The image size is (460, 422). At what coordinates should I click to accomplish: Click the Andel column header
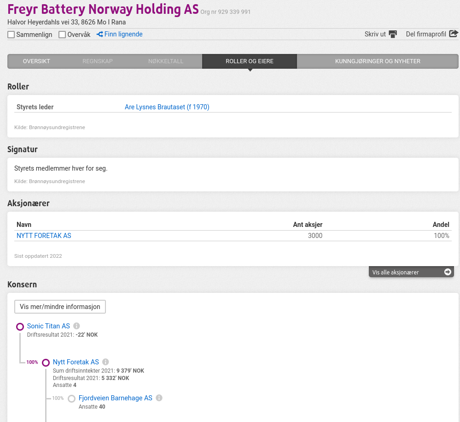click(441, 225)
